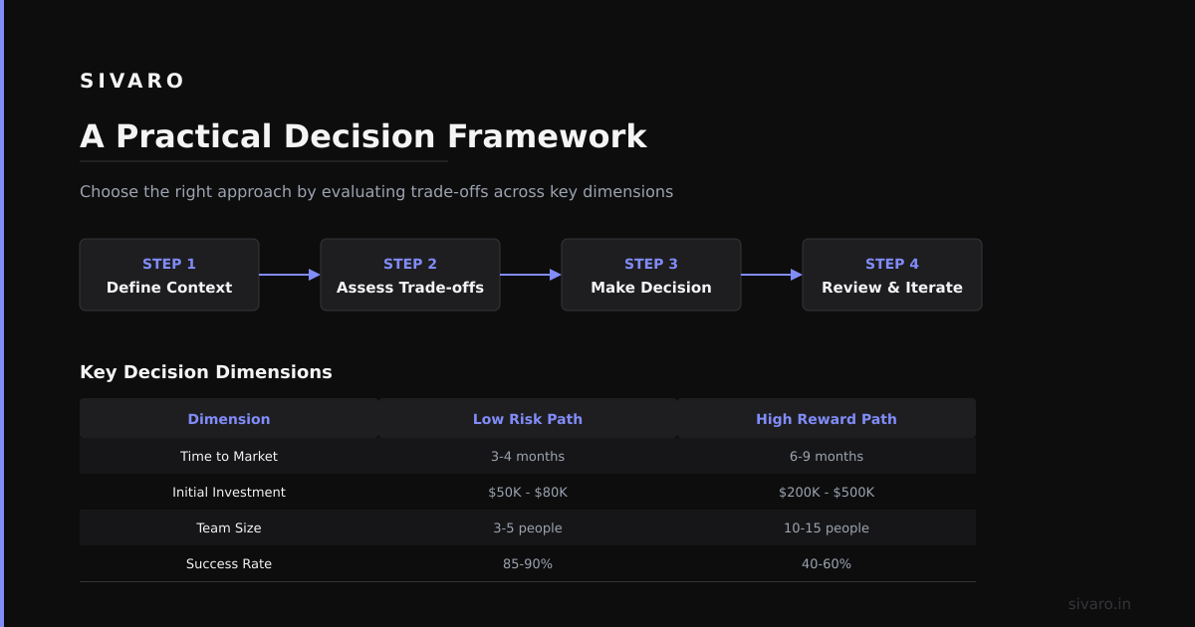Click the $50K - $80K investment cell
Image resolution: width=1195 pixels, height=627 pixels.
(x=528, y=492)
